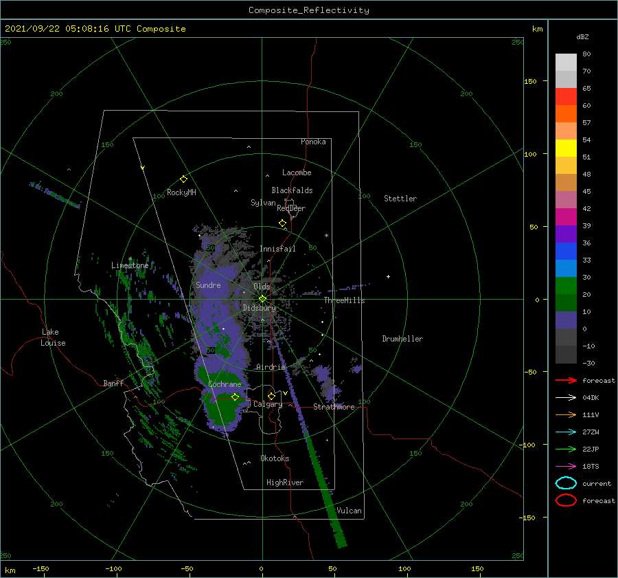
Task: Click the yellow diamond marker above Calgary label
Action: 271,396
